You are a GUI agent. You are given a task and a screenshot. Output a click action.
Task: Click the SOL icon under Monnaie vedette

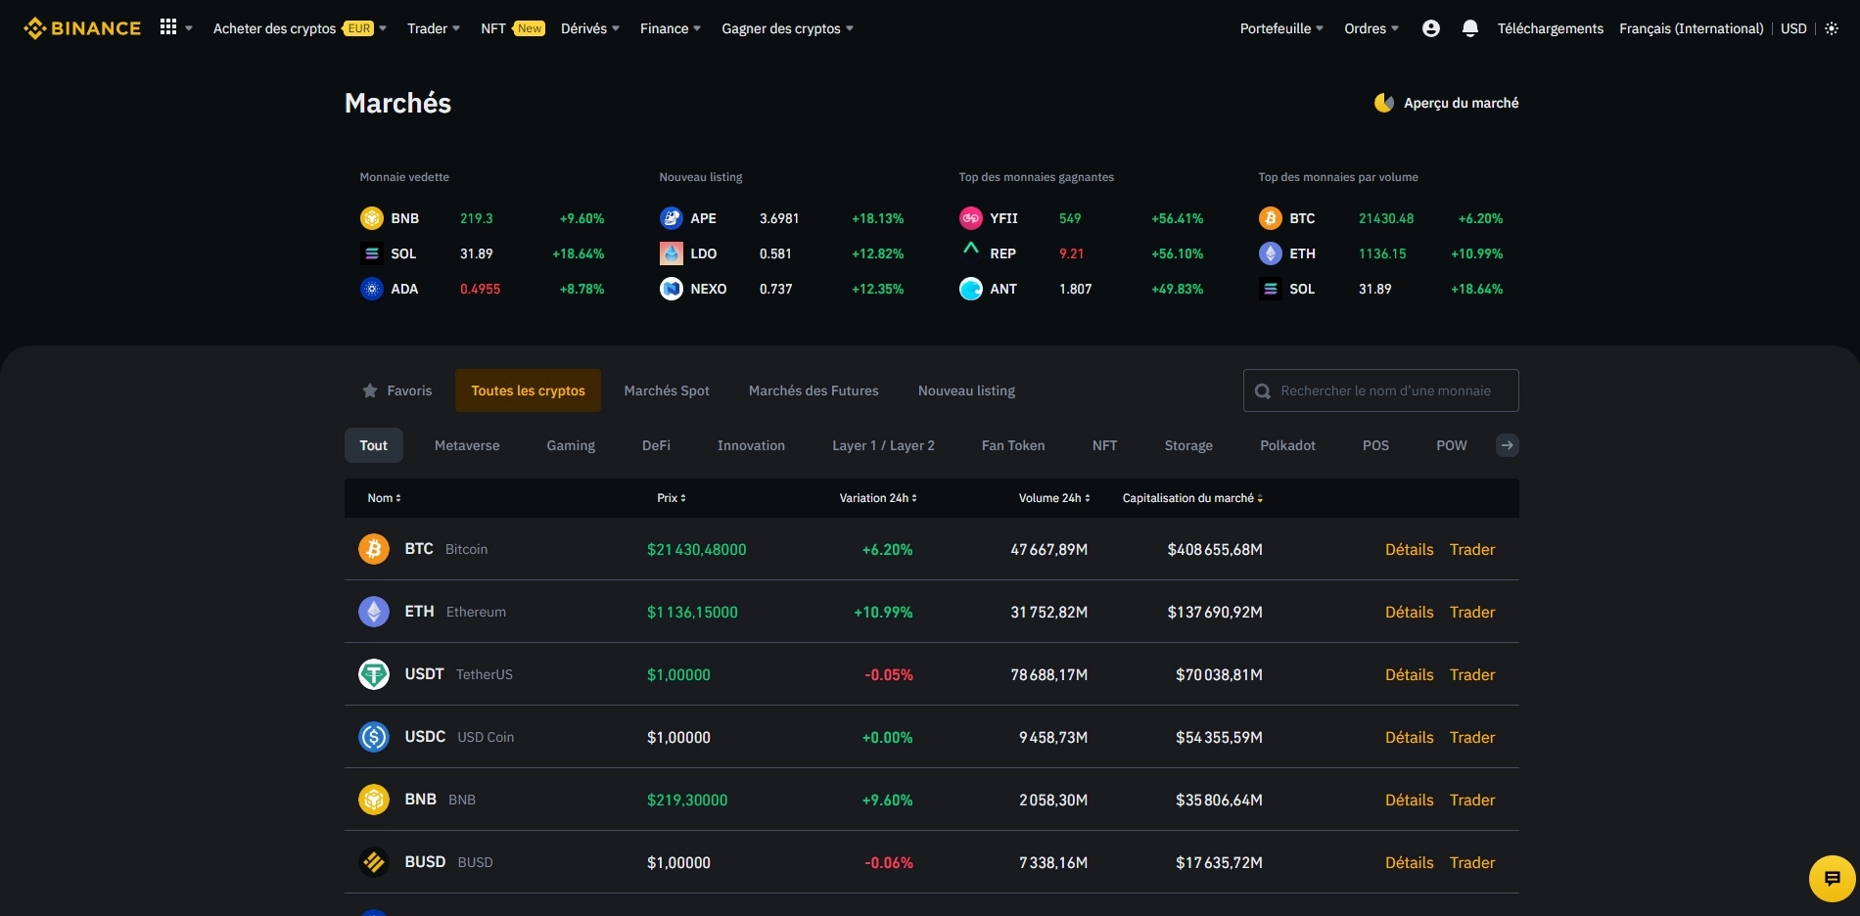tap(372, 253)
